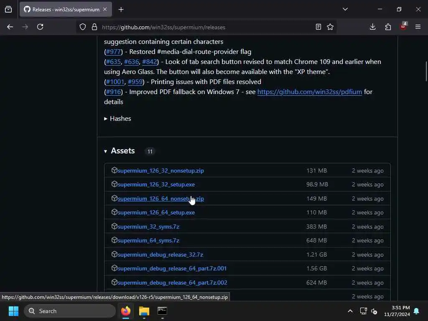Download supermium_32_syms.7z

148,227
